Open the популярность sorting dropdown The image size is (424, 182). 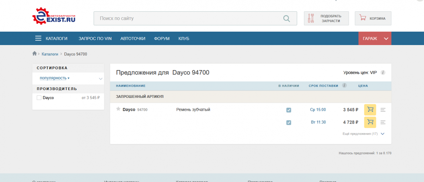tap(54, 78)
